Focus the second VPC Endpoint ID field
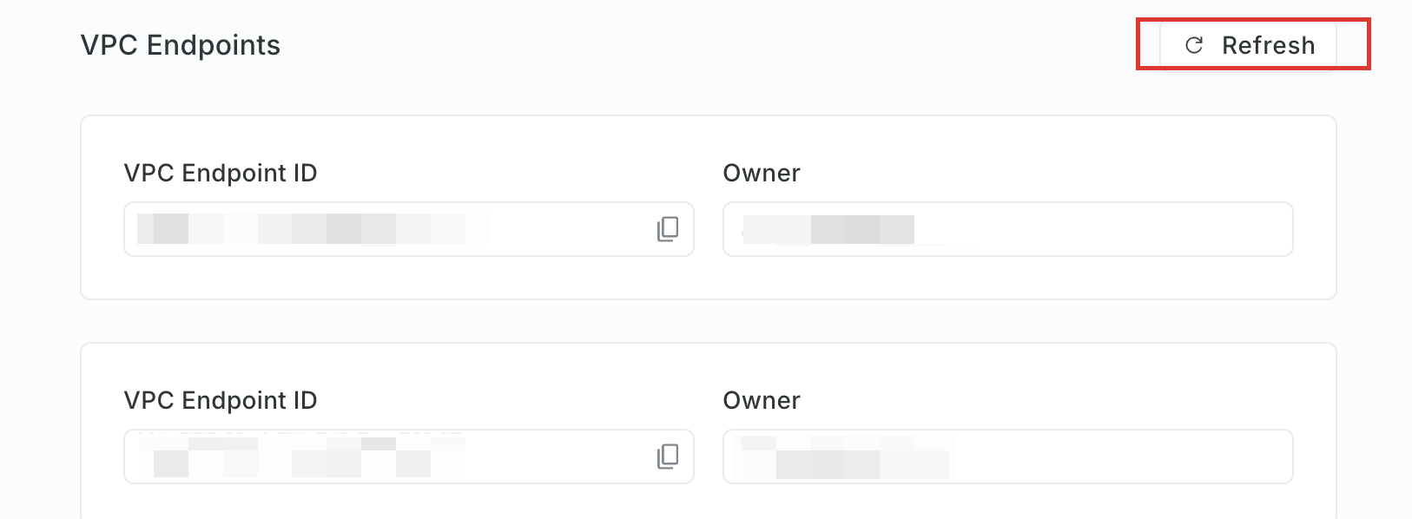 click(x=409, y=457)
